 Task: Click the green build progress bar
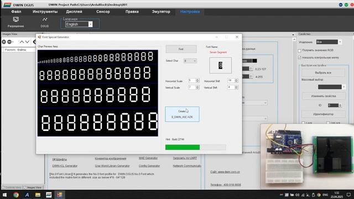pyautogui.click(x=183, y=148)
